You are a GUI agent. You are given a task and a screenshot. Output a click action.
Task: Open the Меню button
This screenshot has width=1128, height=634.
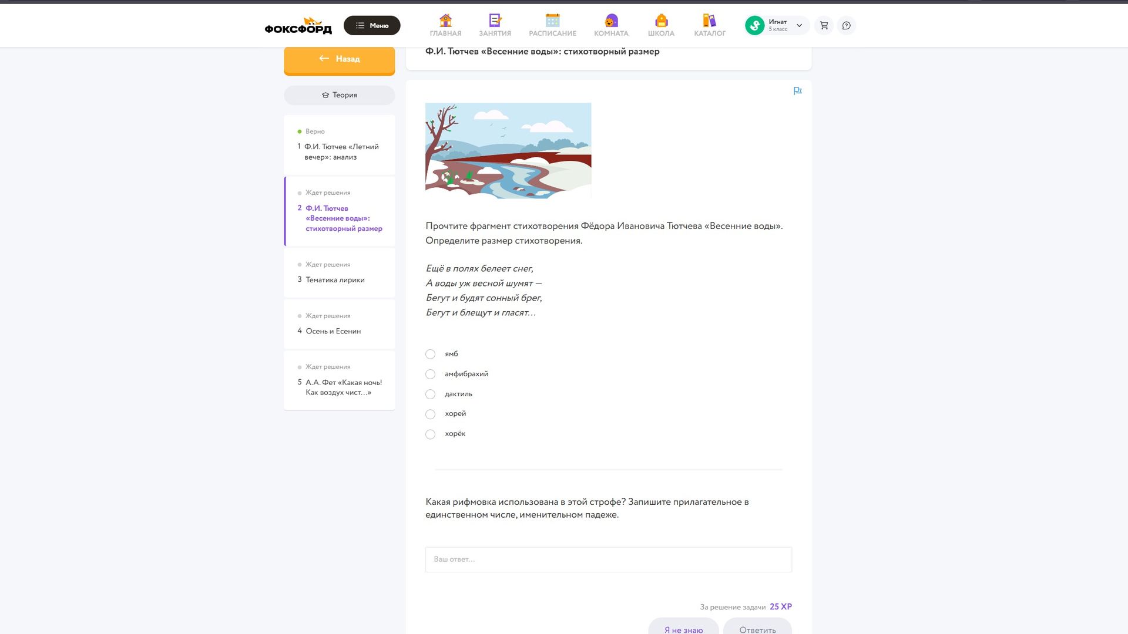(372, 25)
